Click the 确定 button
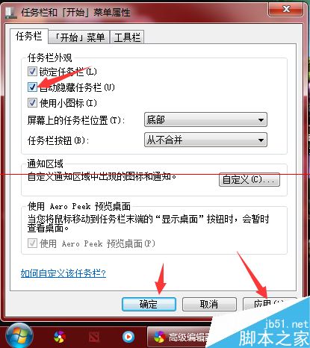310x348 pixels. [x=149, y=304]
